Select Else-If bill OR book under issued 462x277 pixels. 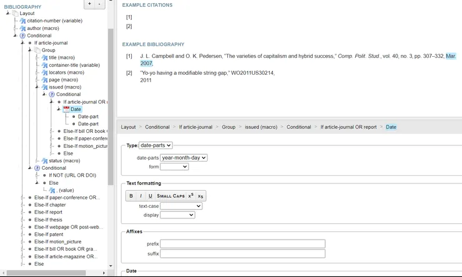coord(85,131)
